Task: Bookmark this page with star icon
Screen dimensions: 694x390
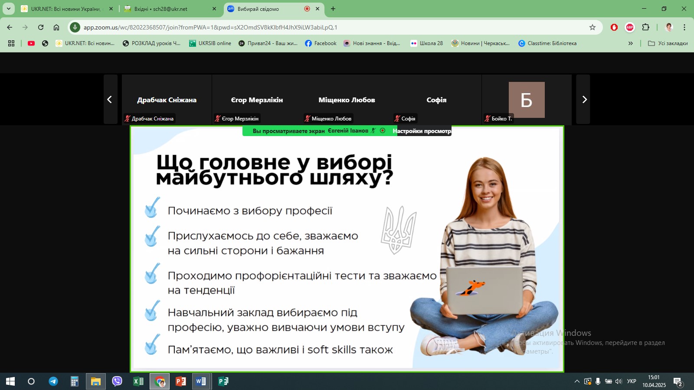Action: coord(593,27)
